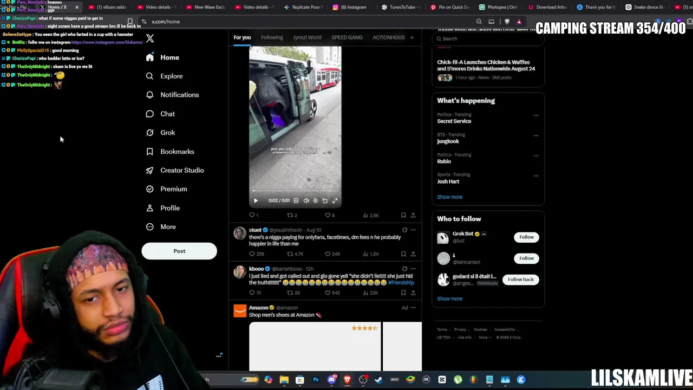Open Profile in the X sidebar

(x=162, y=208)
